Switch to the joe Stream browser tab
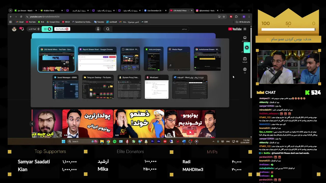326x183 pixels. (25, 11)
